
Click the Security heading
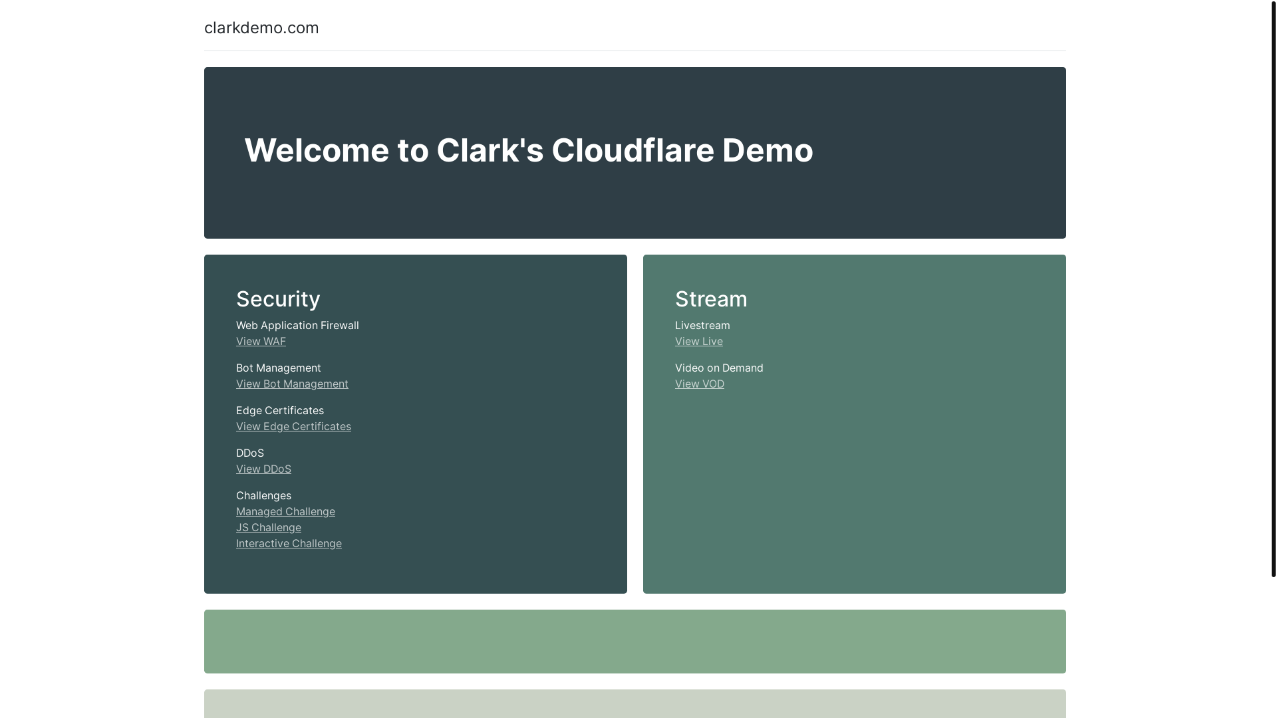[x=278, y=299]
